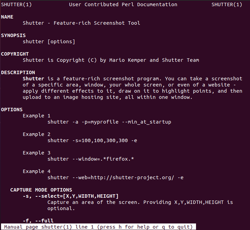Image resolution: width=250 pixels, height=230 pixels.
Task: Click the bold word Shutter in the description
Action: pyautogui.click(x=33, y=79)
